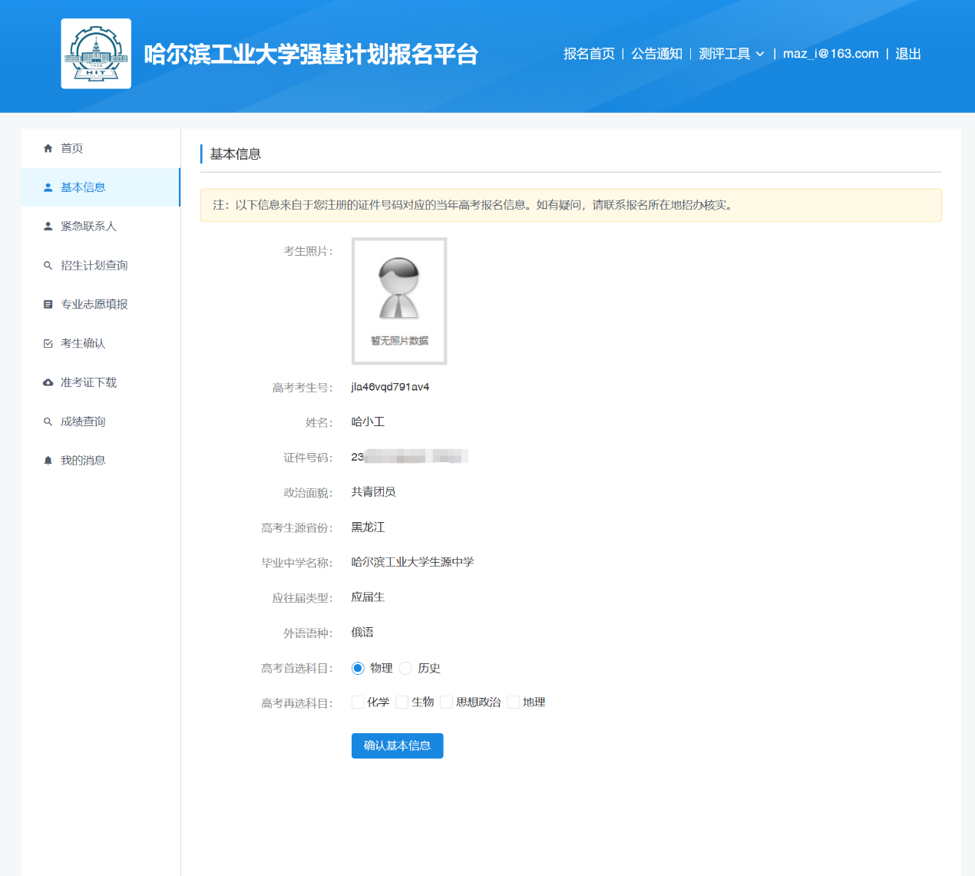The width and height of the screenshot is (975, 876).
Task: Expand the 测评工具 dropdown menu
Action: tap(731, 54)
